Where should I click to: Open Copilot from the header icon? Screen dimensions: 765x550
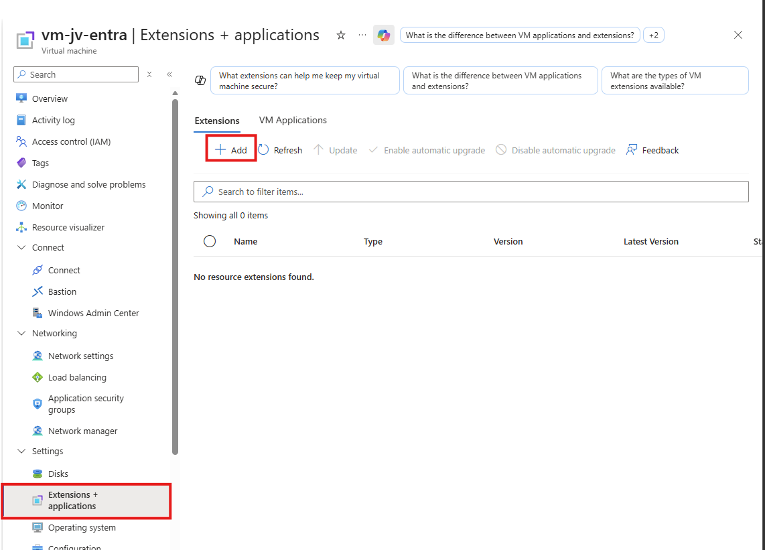coord(384,35)
